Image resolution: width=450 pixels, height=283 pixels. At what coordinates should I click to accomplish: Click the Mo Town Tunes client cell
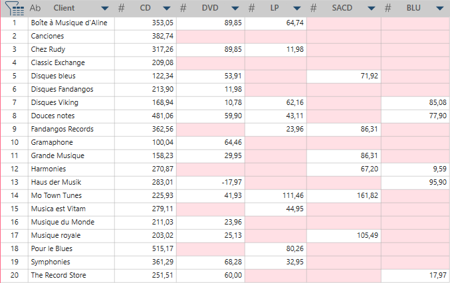[56, 195]
